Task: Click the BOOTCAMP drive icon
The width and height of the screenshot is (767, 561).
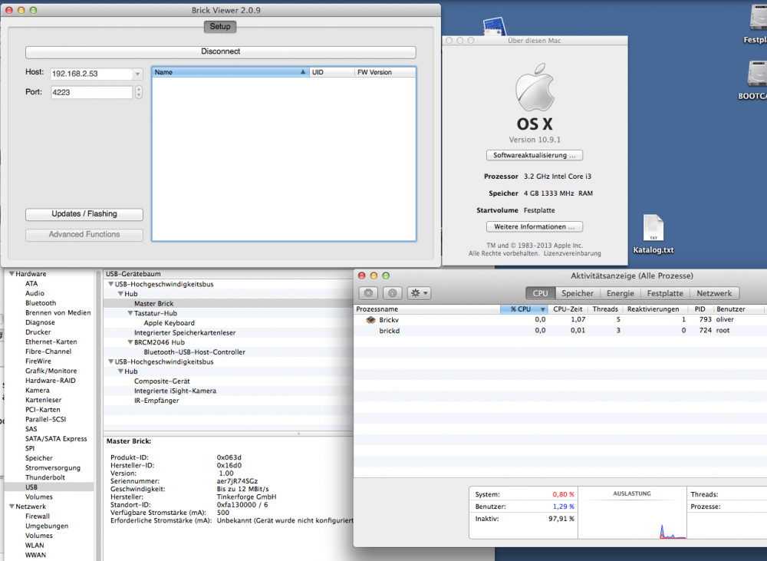Action: (755, 75)
